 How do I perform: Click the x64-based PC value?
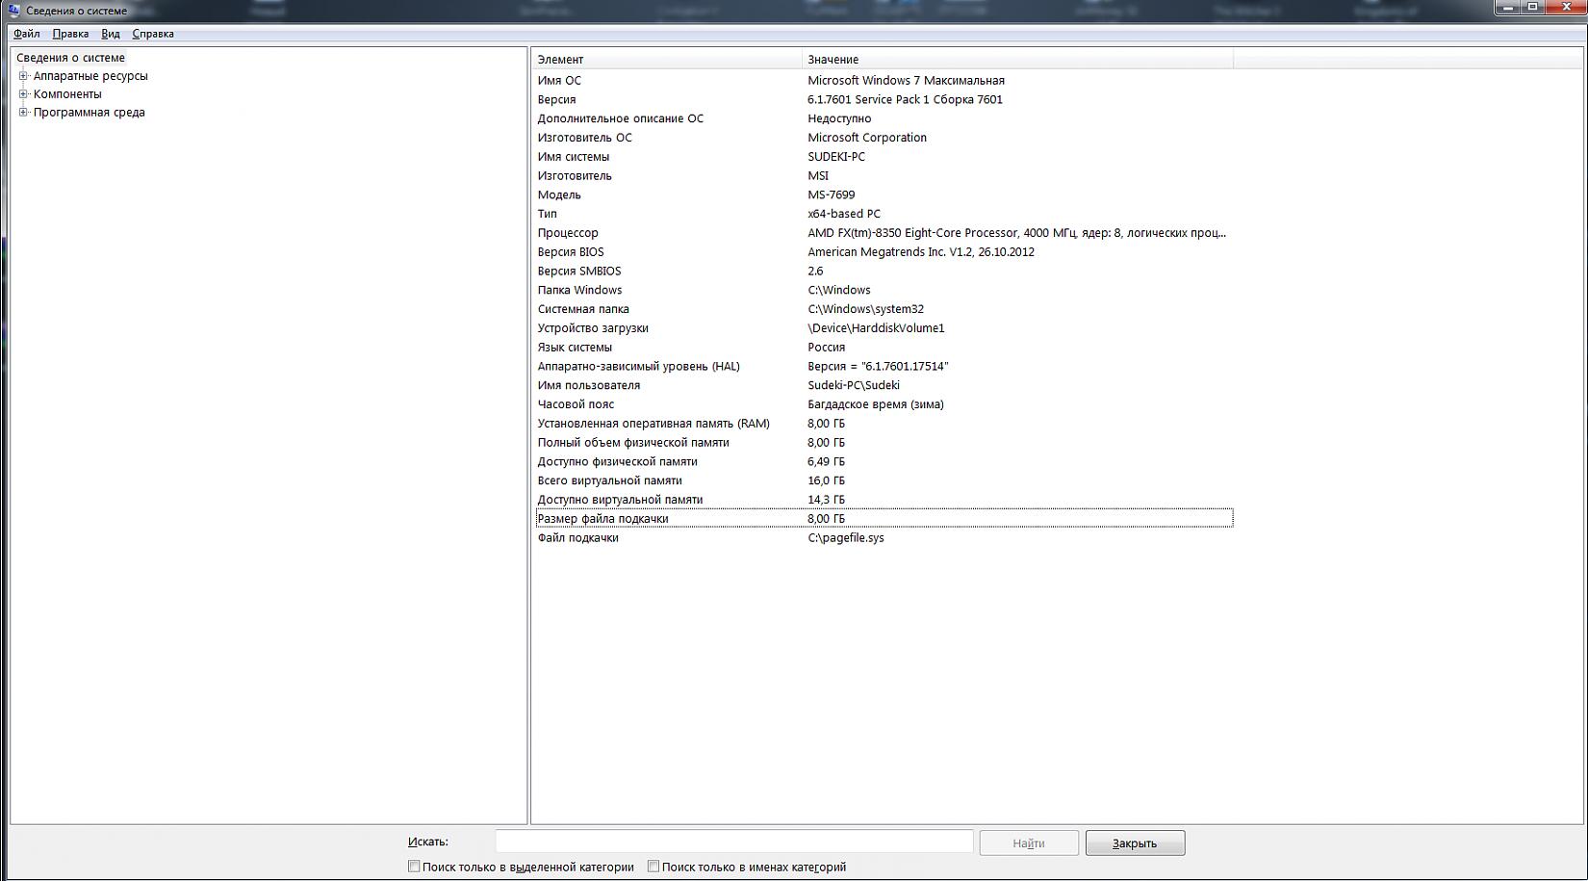tap(844, 214)
